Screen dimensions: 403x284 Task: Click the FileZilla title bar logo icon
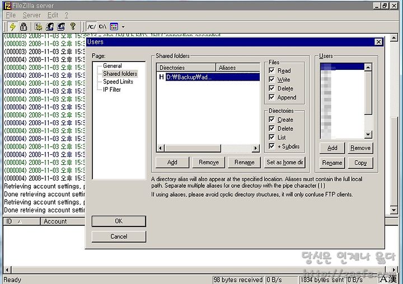tap(7, 6)
